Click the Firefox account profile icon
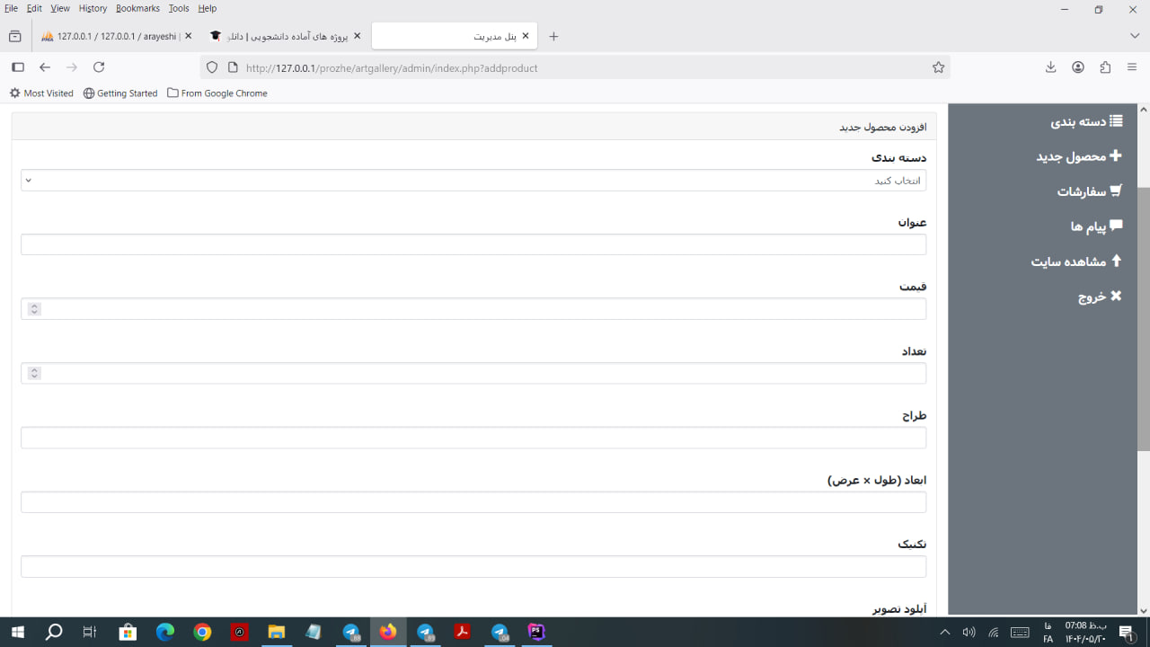 point(1077,67)
